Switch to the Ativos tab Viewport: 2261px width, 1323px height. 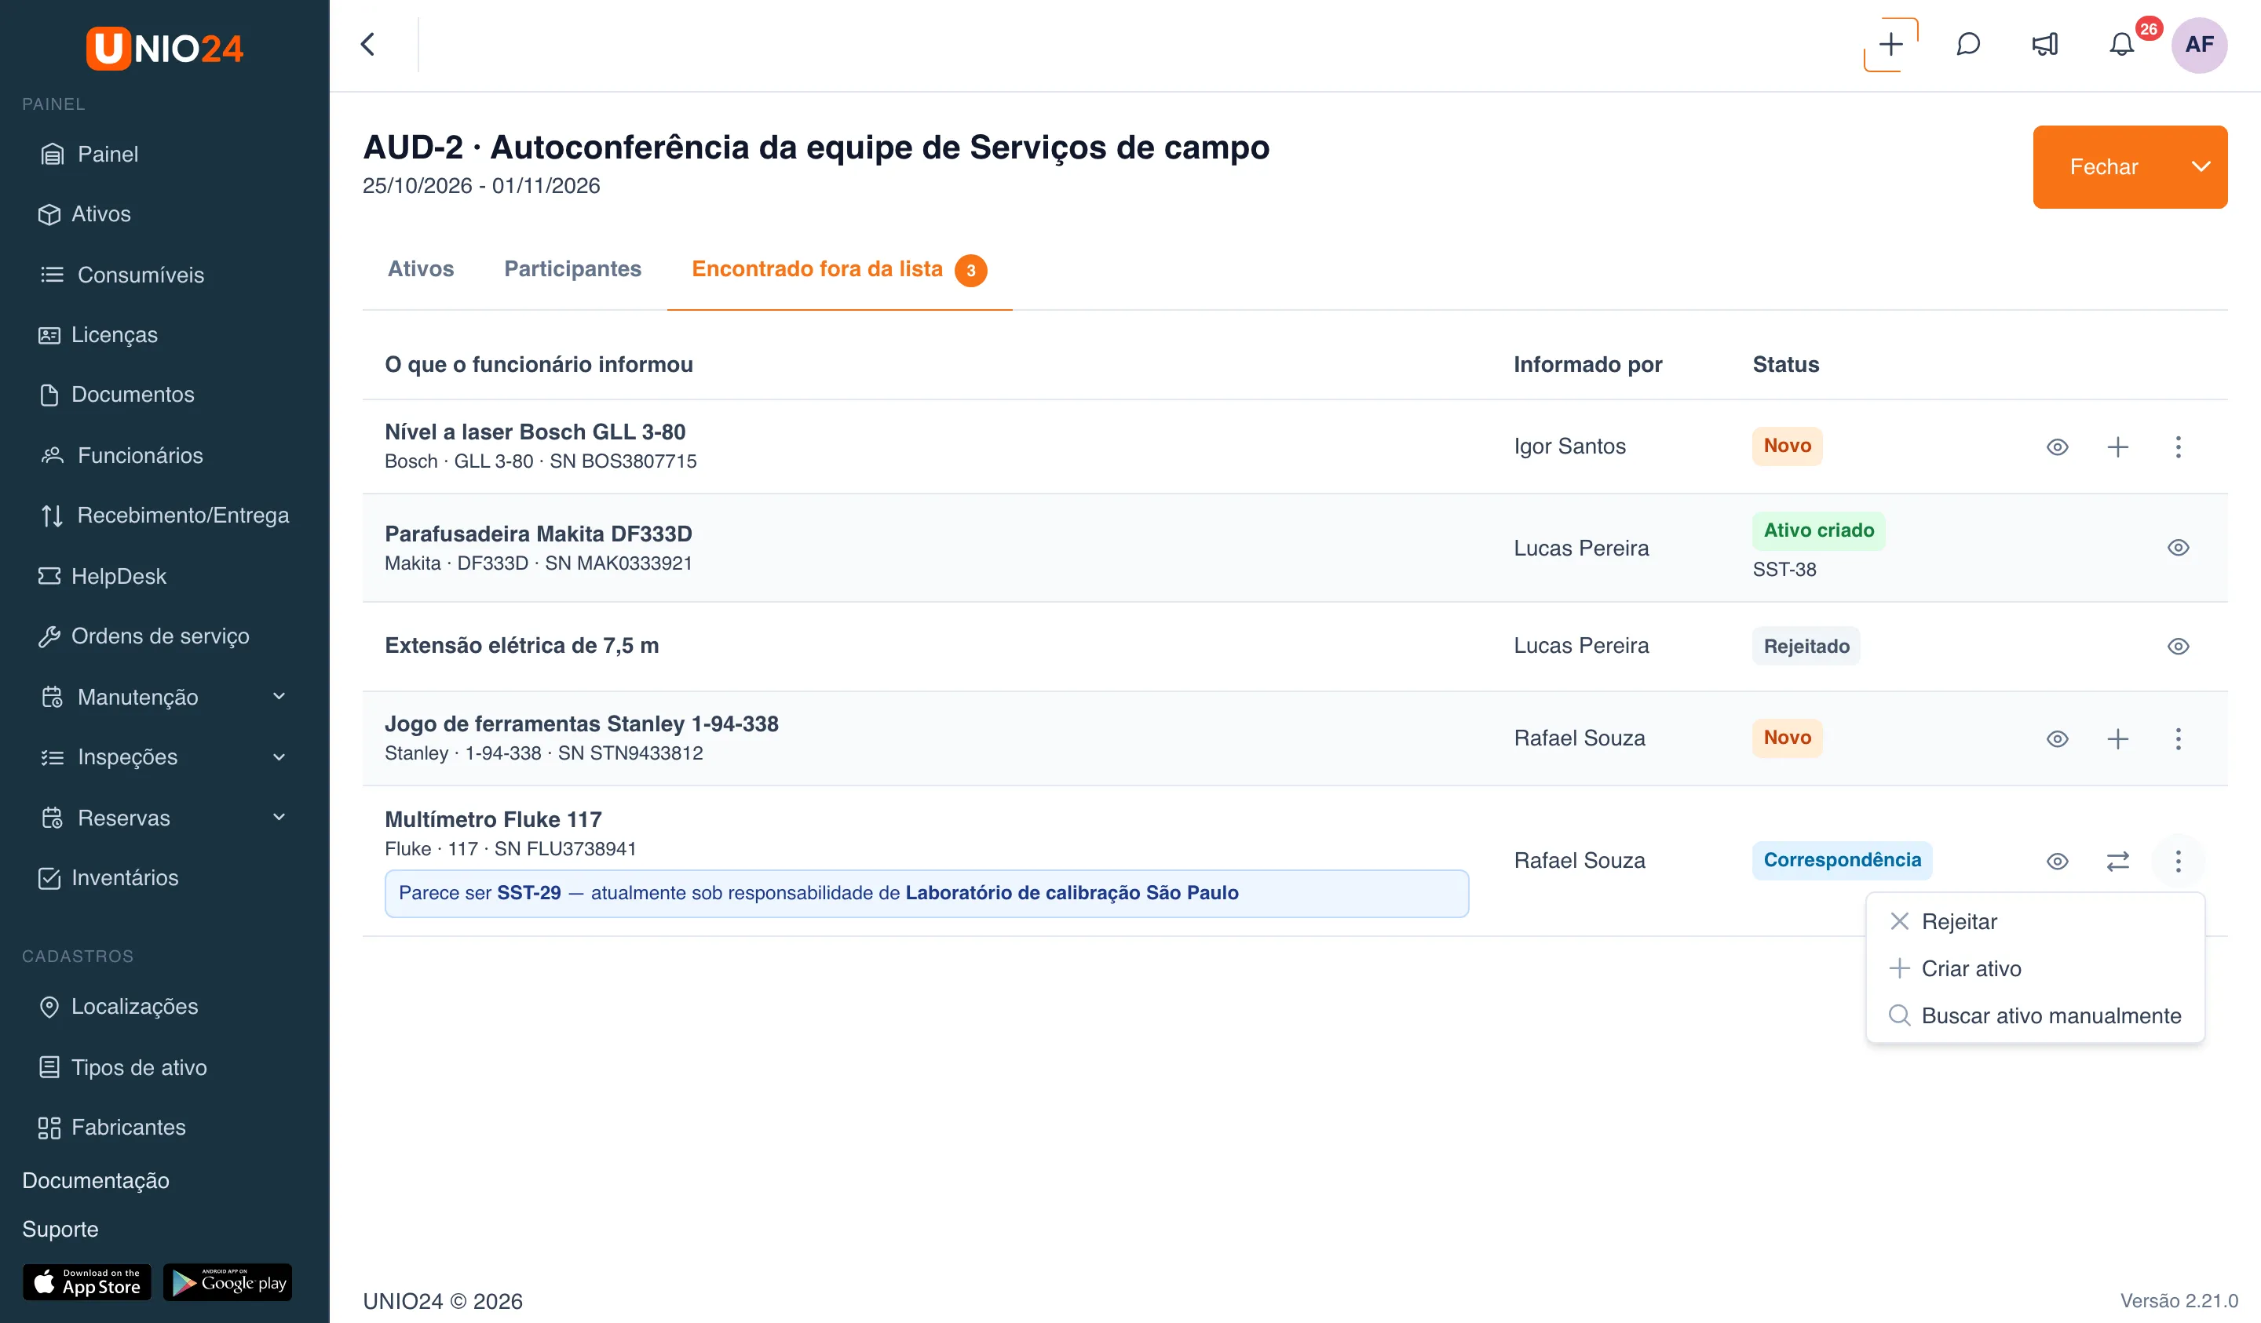(421, 269)
